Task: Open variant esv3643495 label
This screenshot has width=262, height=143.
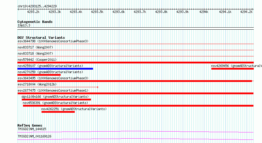Action: (x=53, y=78)
